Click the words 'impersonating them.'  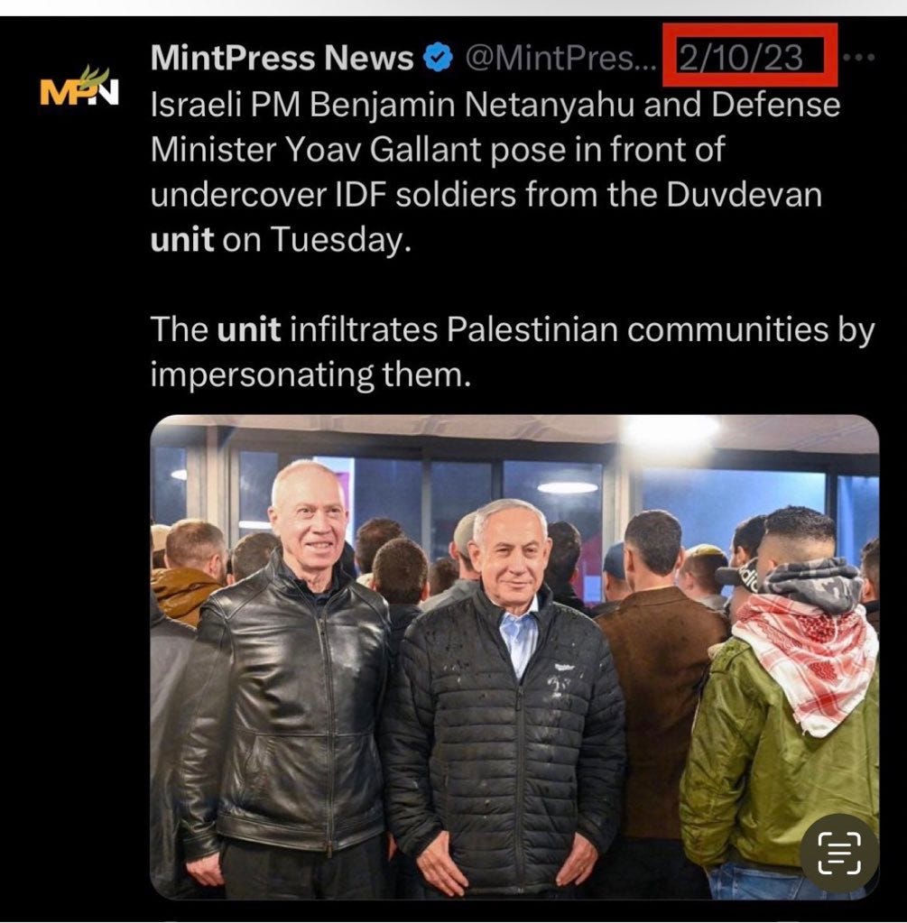click(x=310, y=374)
